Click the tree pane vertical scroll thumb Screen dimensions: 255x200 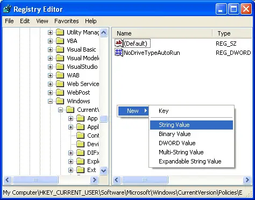click(104, 119)
